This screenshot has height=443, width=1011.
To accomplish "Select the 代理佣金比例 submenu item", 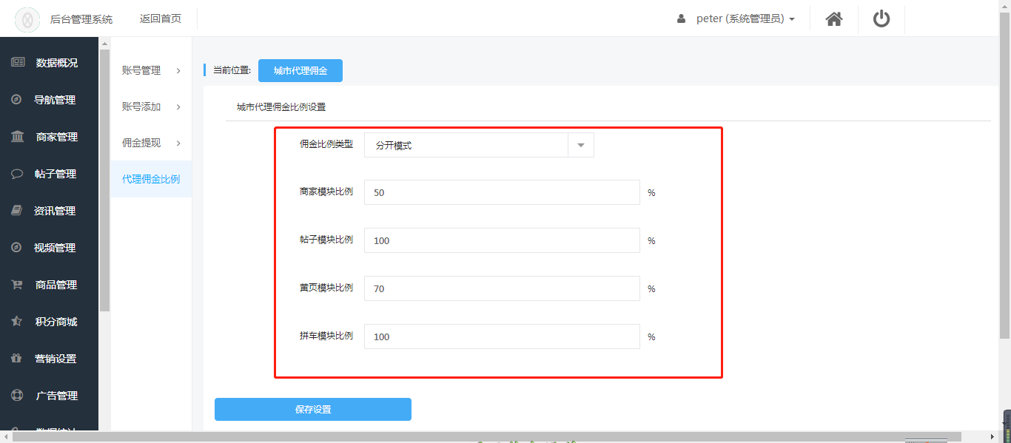I will pyautogui.click(x=151, y=179).
